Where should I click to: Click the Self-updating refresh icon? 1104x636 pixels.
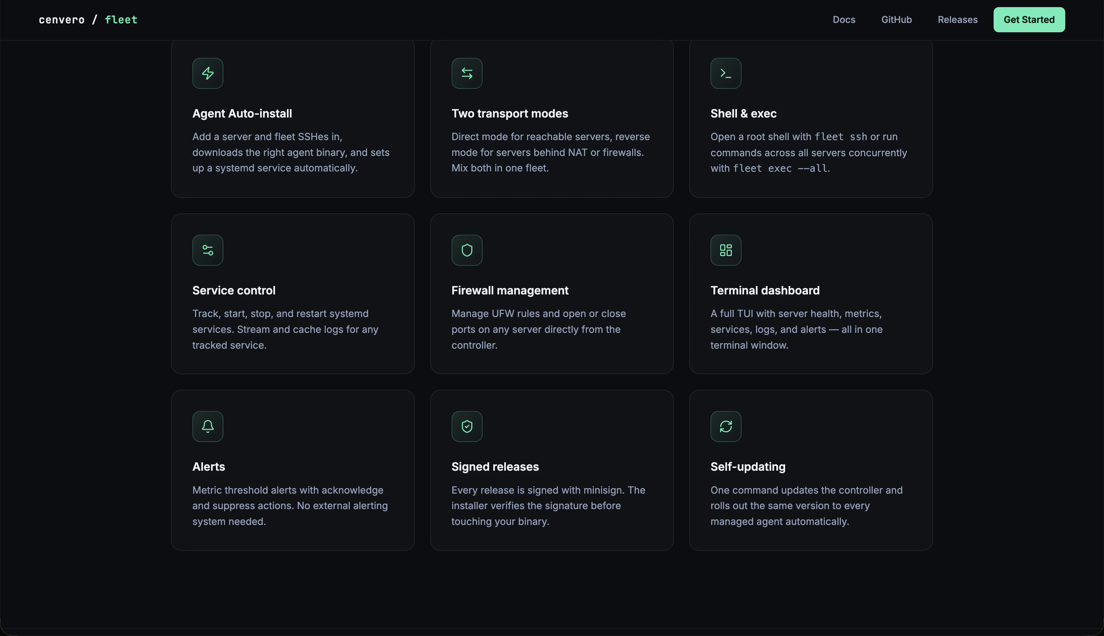(x=726, y=426)
